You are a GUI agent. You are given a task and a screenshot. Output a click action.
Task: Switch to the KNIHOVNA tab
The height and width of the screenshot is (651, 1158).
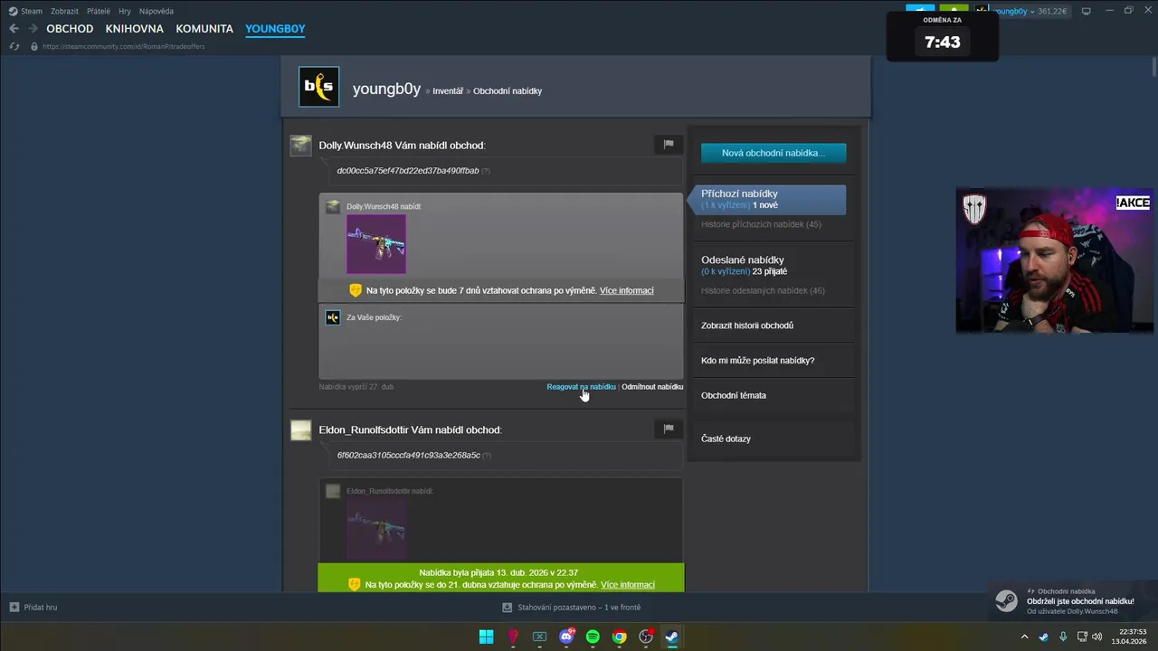(x=134, y=29)
